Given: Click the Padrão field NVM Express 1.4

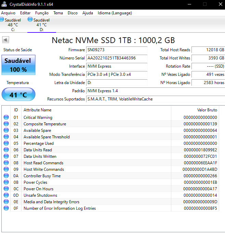Looking at the screenshot, I should (x=156, y=91).
